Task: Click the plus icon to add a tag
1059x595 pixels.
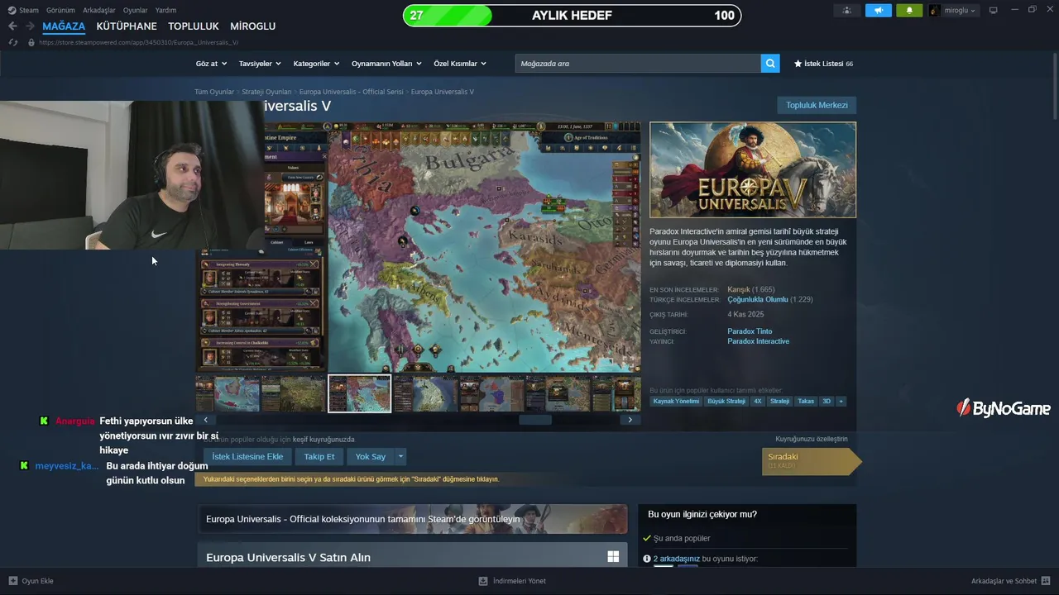Action: [x=841, y=401]
